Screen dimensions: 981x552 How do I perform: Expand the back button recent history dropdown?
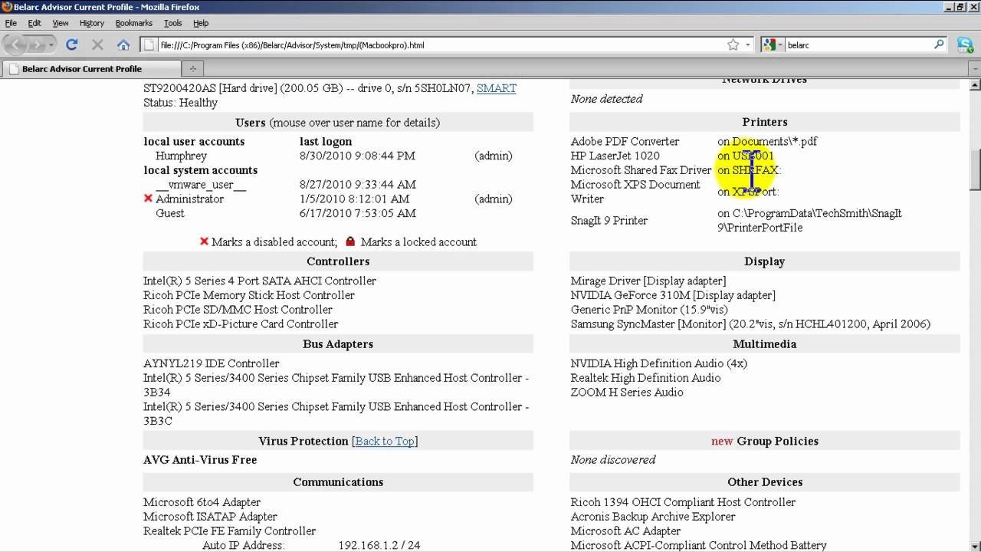click(51, 44)
